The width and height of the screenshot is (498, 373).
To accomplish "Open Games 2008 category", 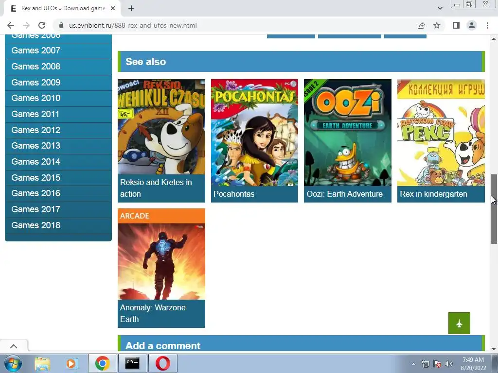I will pos(58,67).
